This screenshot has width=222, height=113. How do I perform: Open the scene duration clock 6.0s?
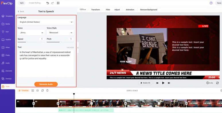[x=210, y=83]
